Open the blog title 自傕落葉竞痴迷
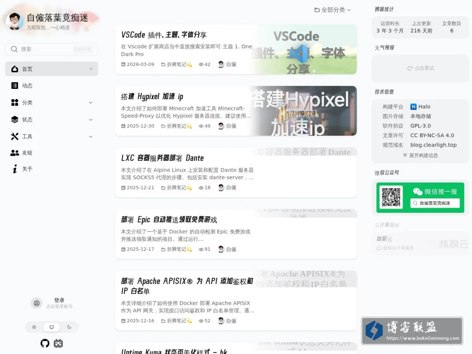The width and height of the screenshot is (472, 354). 57,18
